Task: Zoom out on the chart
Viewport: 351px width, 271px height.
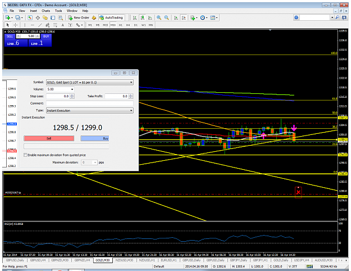Action: 167,17
